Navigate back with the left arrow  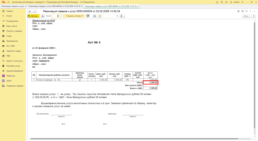30,11
